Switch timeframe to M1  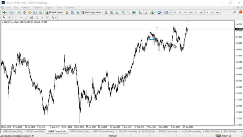(175, 13)
